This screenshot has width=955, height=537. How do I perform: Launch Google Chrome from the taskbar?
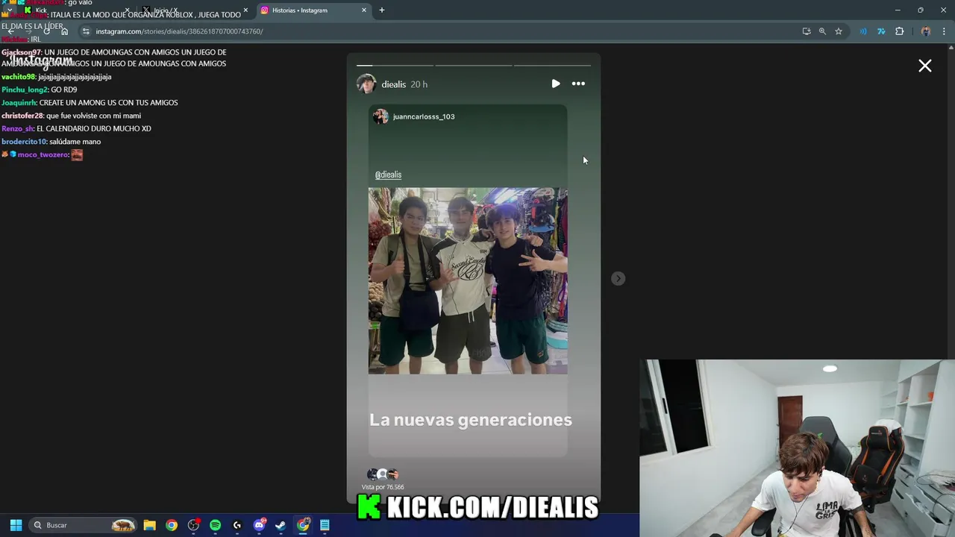click(172, 525)
